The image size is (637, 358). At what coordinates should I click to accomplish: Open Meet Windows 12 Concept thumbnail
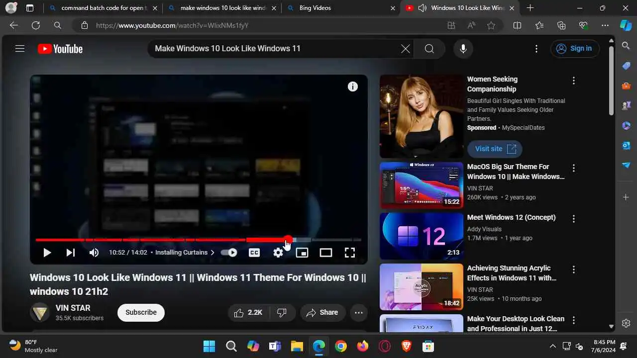(x=422, y=236)
